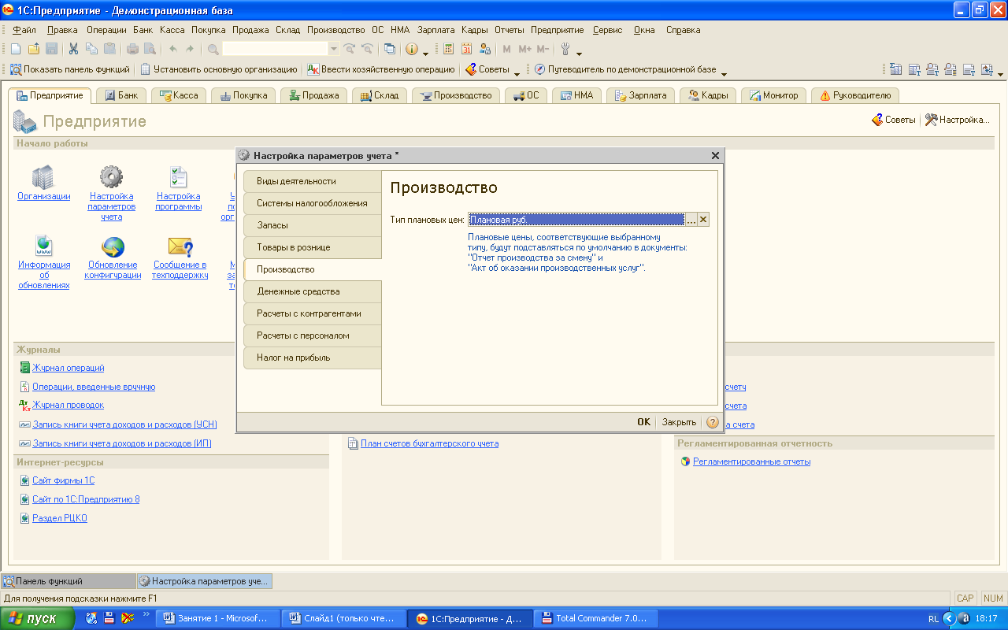Click the Help information toolbar icon
Viewport: 1008px width, 630px height.
[412, 49]
